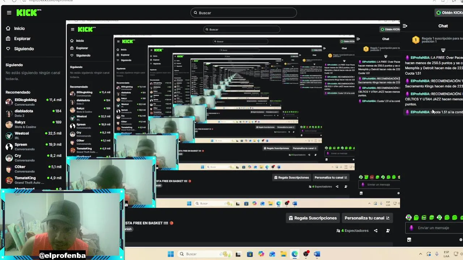The width and height of the screenshot is (463, 260).
Task: Click hamburger menu inside the streamed video
Action: pyautogui.click(x=72, y=30)
